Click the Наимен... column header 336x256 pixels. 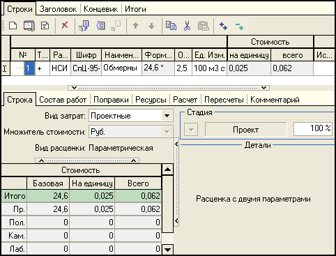pyautogui.click(x=121, y=55)
